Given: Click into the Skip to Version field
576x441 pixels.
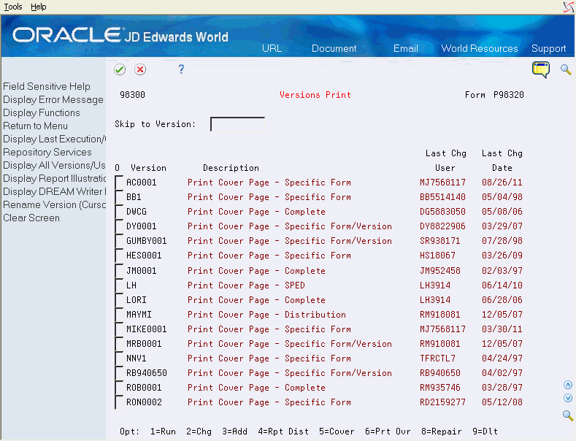Looking at the screenshot, I should click(x=238, y=124).
